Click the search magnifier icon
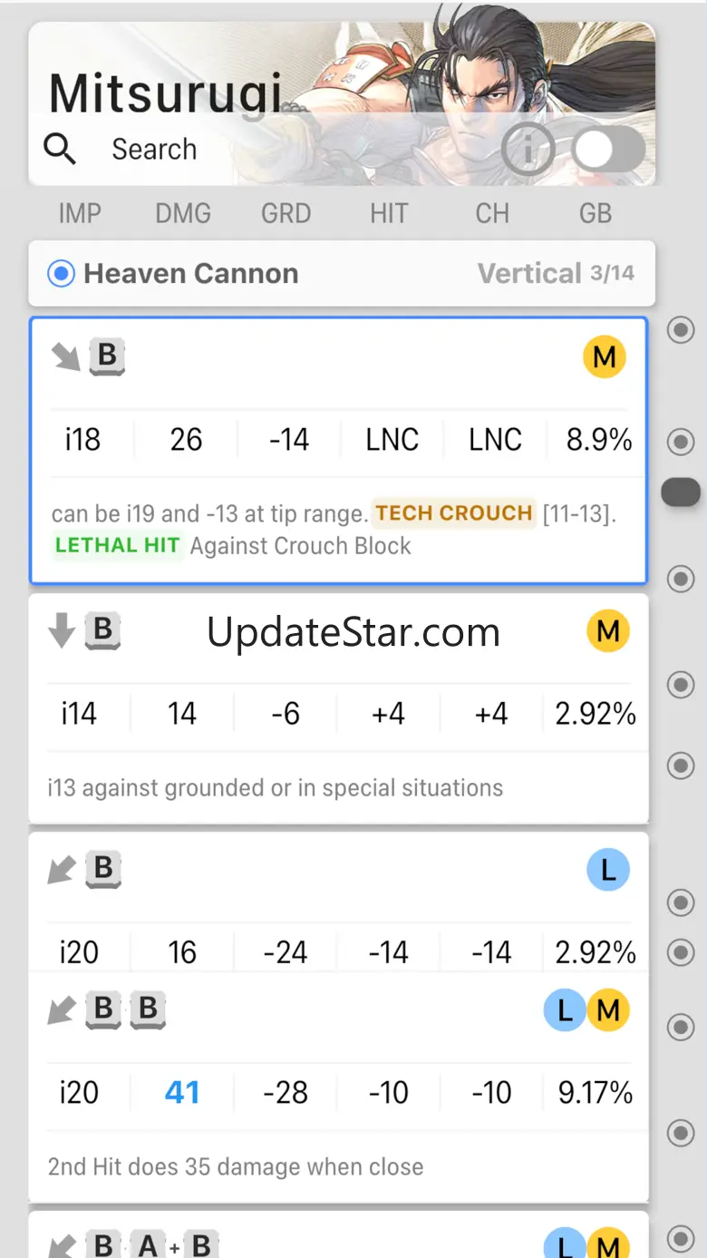707x1258 pixels. click(60, 149)
